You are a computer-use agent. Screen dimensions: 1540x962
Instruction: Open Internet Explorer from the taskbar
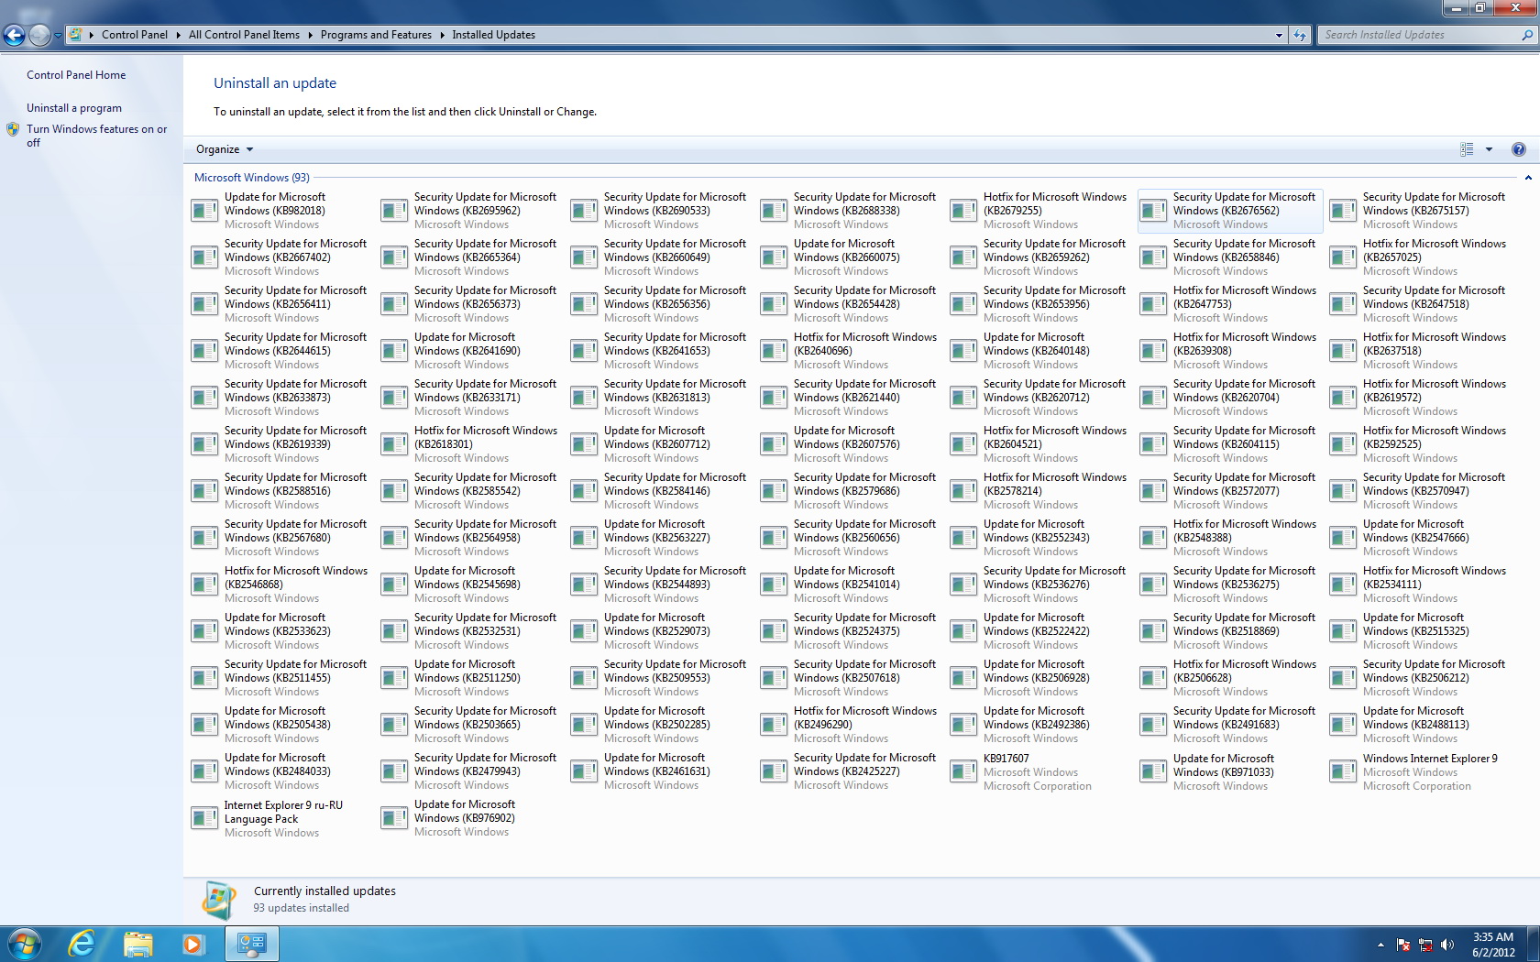pyautogui.click(x=82, y=943)
